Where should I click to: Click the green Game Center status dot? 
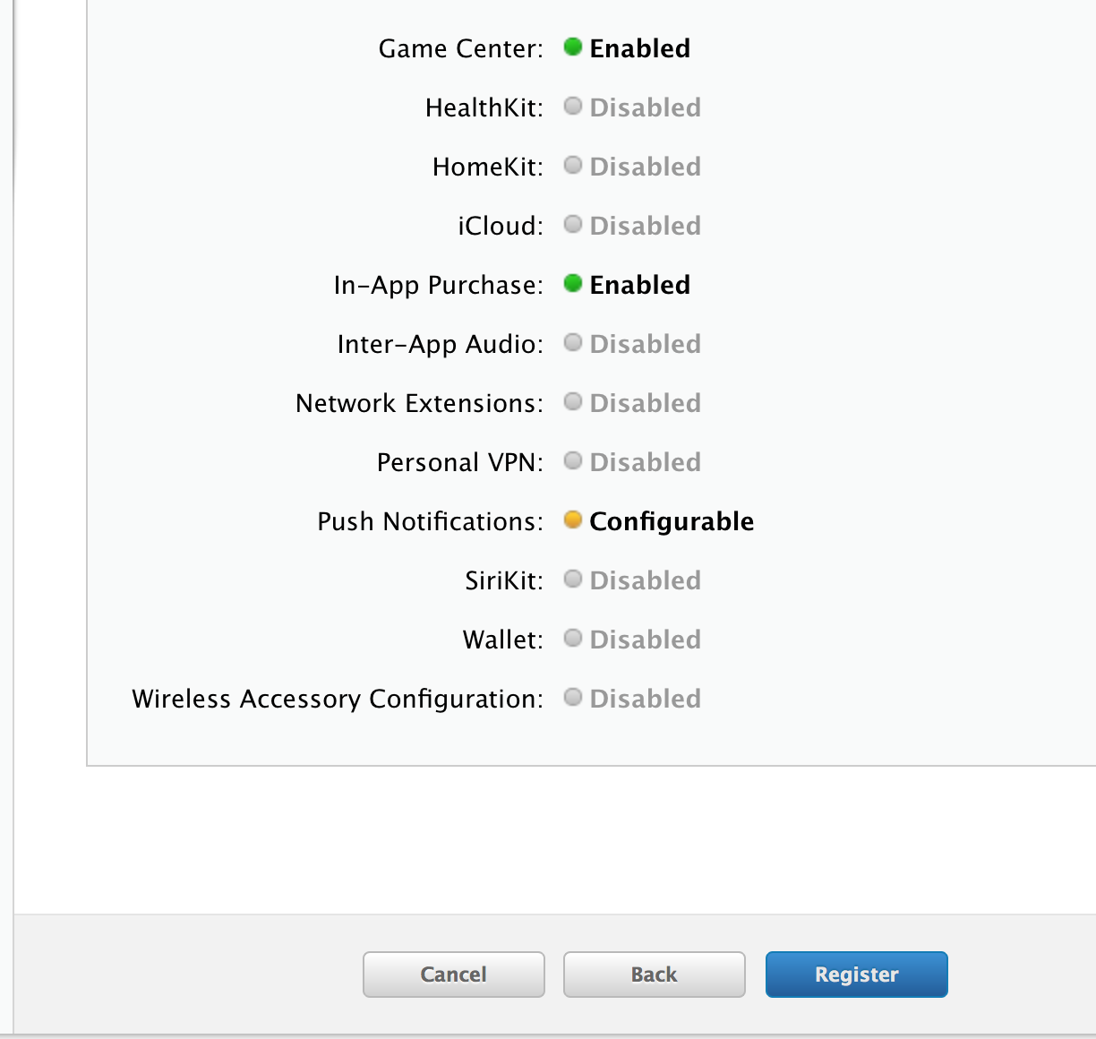point(573,47)
